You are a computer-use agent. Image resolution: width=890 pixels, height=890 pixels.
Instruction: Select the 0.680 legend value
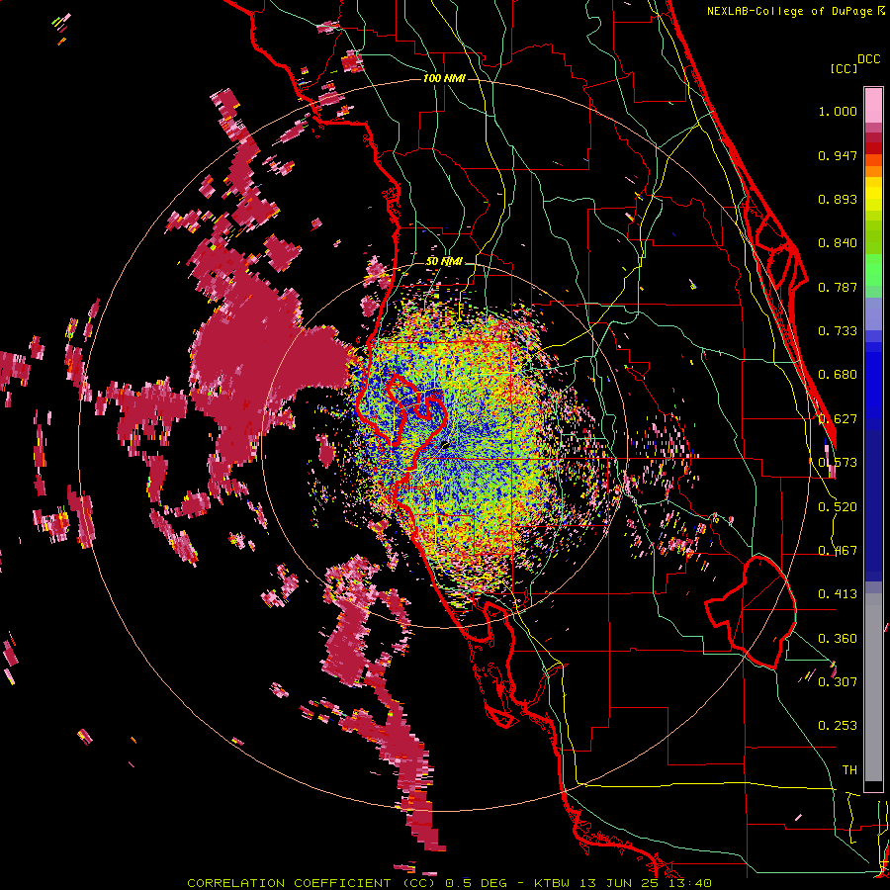tap(838, 375)
